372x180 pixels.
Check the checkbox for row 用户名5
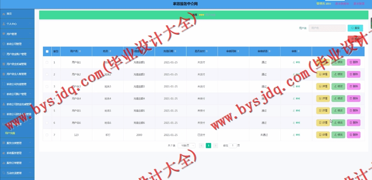coord(47,111)
